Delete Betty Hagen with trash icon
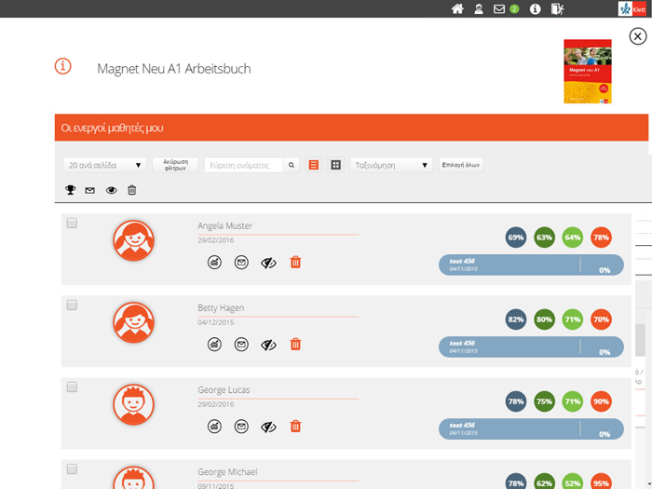Screen dimensions: 652x489 295,345
